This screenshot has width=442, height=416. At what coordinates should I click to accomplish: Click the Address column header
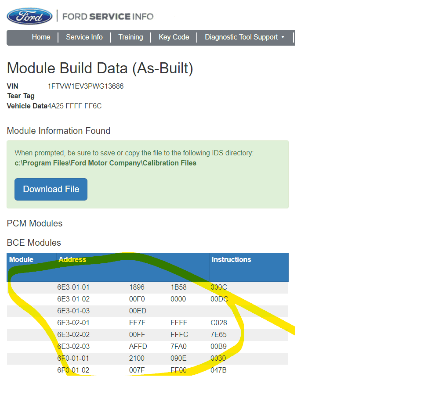tap(72, 259)
